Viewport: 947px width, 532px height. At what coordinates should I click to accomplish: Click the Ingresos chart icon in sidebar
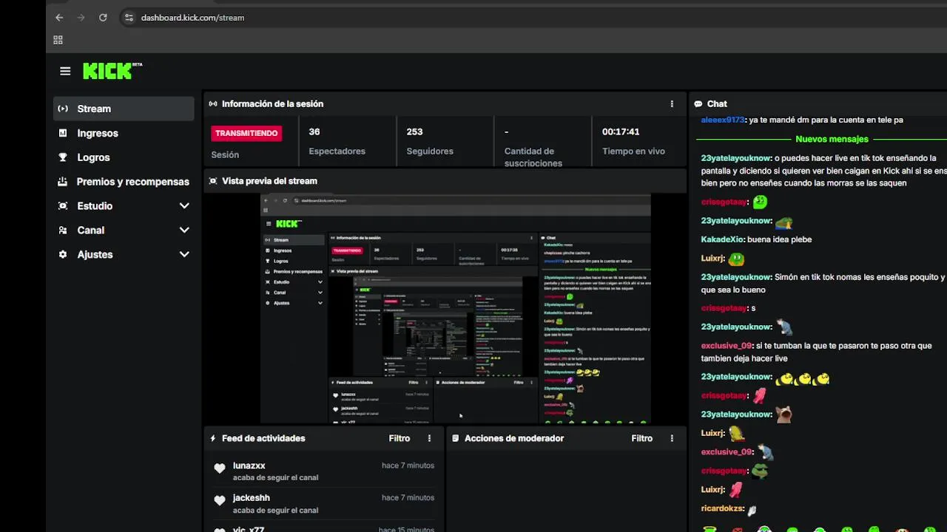(63, 133)
